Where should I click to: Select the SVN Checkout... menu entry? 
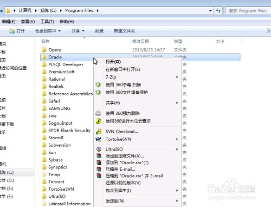(121, 132)
